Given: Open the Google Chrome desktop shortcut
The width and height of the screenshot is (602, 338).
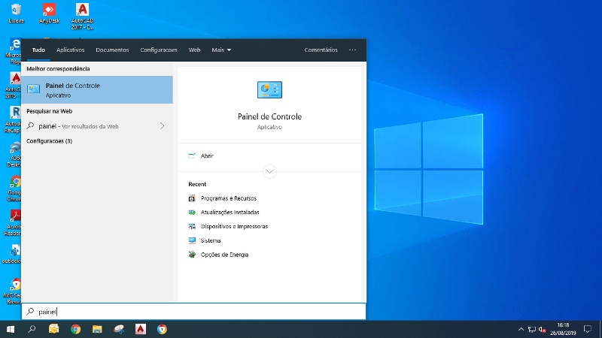Looking at the screenshot, I should point(14,189).
